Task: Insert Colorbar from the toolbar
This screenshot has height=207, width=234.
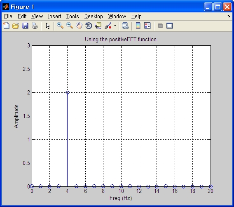Action: 138,26
